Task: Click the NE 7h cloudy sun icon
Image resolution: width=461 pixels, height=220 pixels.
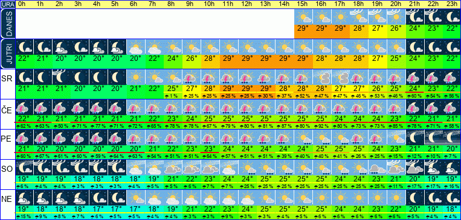Action: [x=154, y=198]
